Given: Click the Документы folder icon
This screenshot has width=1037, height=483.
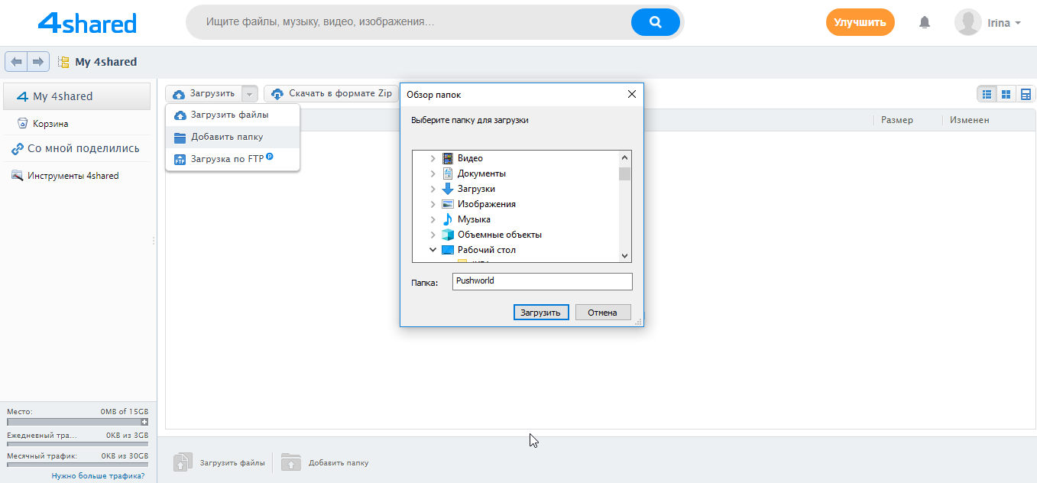Looking at the screenshot, I should click(448, 173).
